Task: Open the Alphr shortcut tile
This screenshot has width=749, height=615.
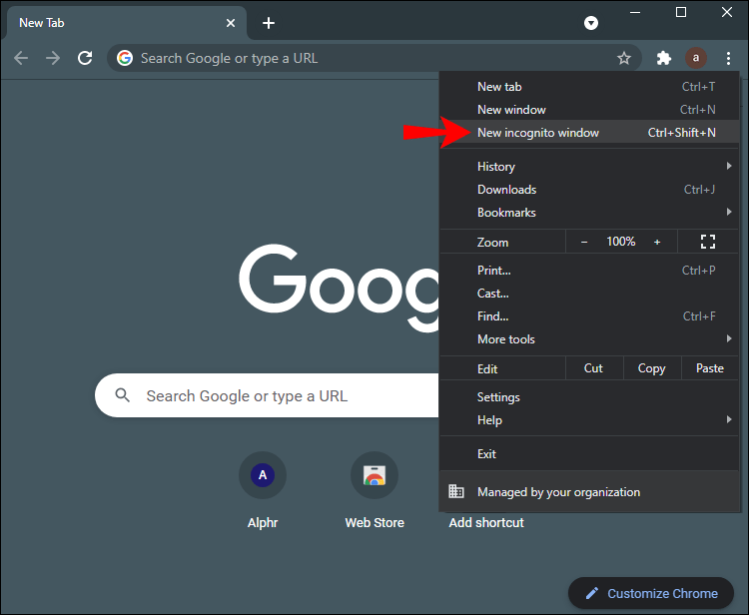Action: pos(263,476)
